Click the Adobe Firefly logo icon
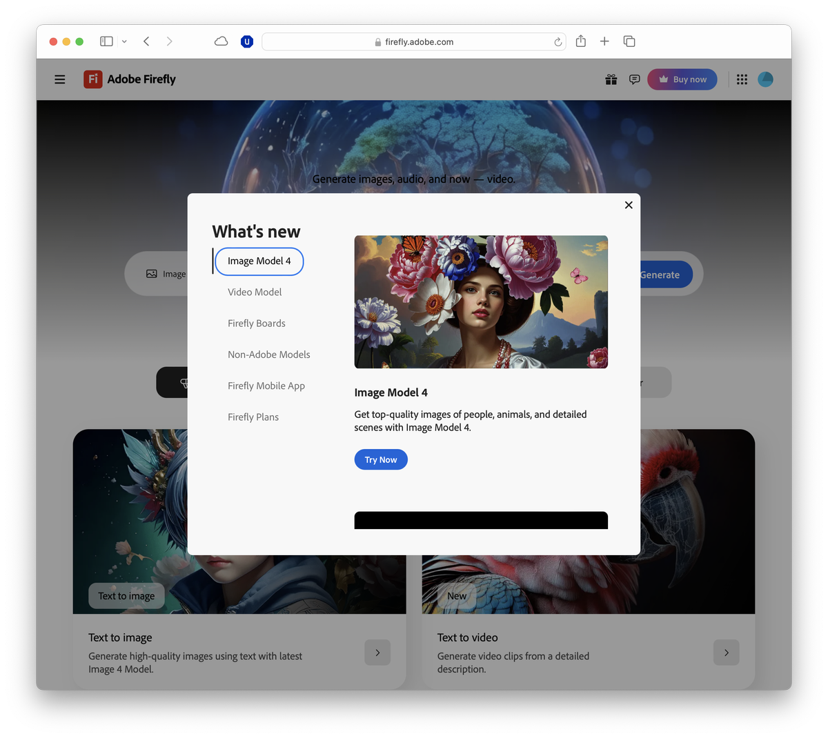This screenshot has width=828, height=738. click(x=93, y=79)
